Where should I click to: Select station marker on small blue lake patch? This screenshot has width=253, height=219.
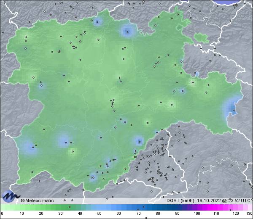[195, 73]
